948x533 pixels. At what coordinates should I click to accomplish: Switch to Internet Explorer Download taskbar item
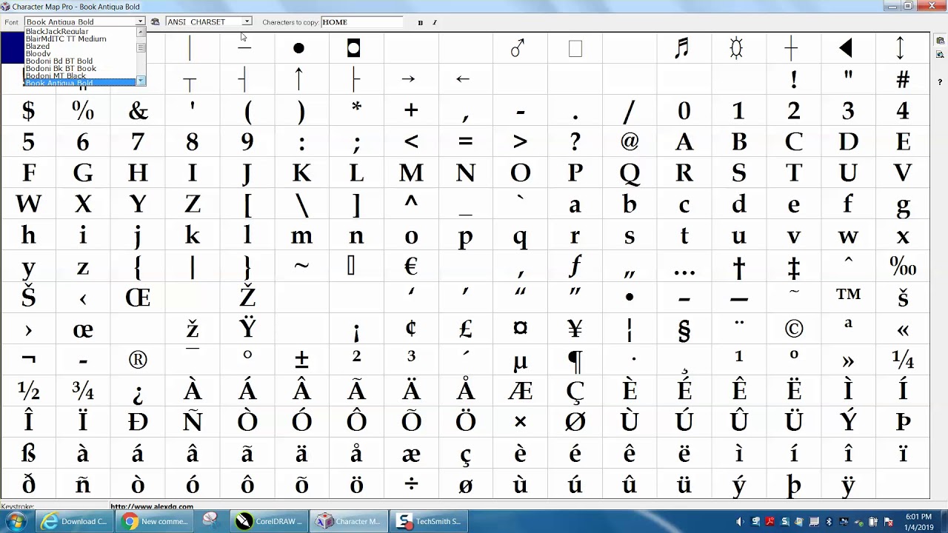[x=75, y=521]
